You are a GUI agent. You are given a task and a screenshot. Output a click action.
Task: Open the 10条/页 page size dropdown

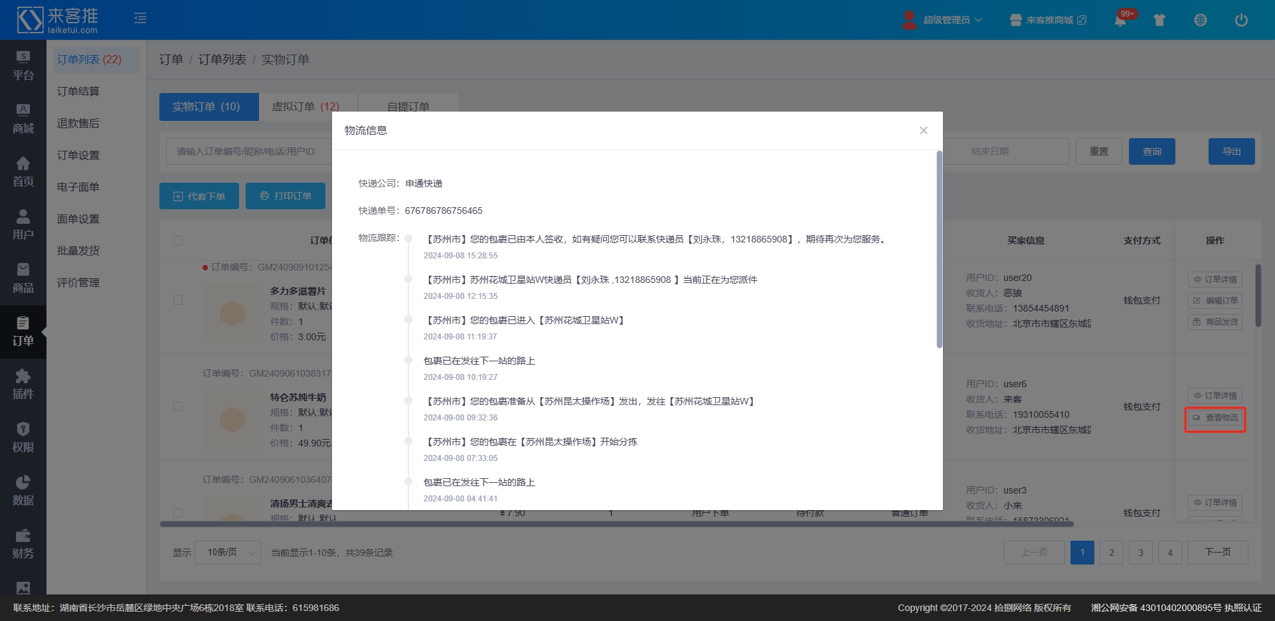click(x=228, y=553)
